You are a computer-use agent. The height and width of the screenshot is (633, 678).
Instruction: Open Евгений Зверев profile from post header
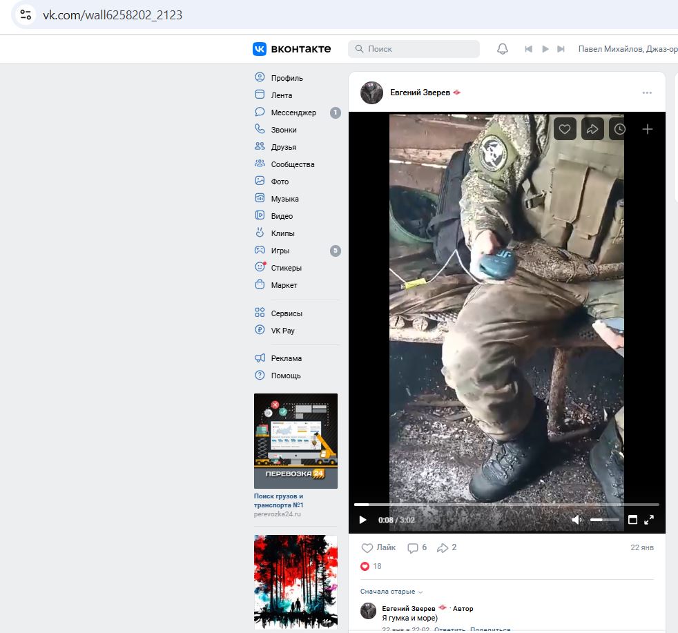point(420,92)
